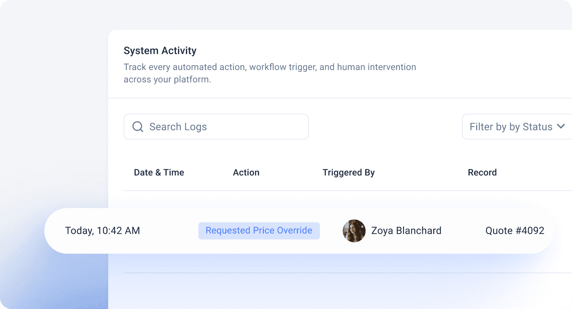The height and width of the screenshot is (309, 572).
Task: Click blank space between search and filter
Action: click(385, 127)
